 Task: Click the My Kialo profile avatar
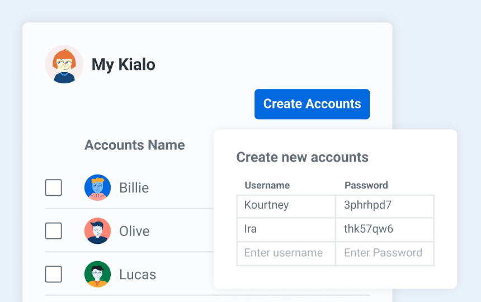pyautogui.click(x=64, y=64)
